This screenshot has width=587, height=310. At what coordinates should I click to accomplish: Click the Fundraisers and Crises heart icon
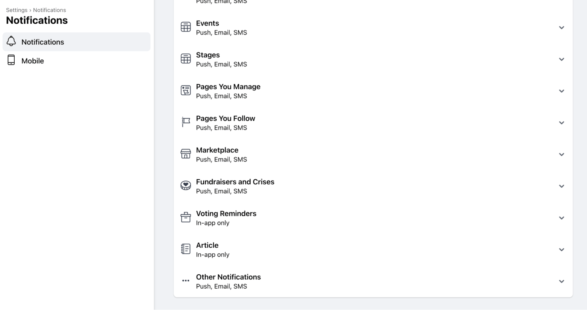186,185
